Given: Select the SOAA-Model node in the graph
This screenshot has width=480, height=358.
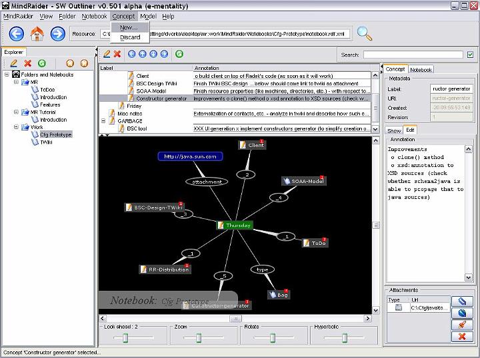Looking at the screenshot, I should [304, 181].
